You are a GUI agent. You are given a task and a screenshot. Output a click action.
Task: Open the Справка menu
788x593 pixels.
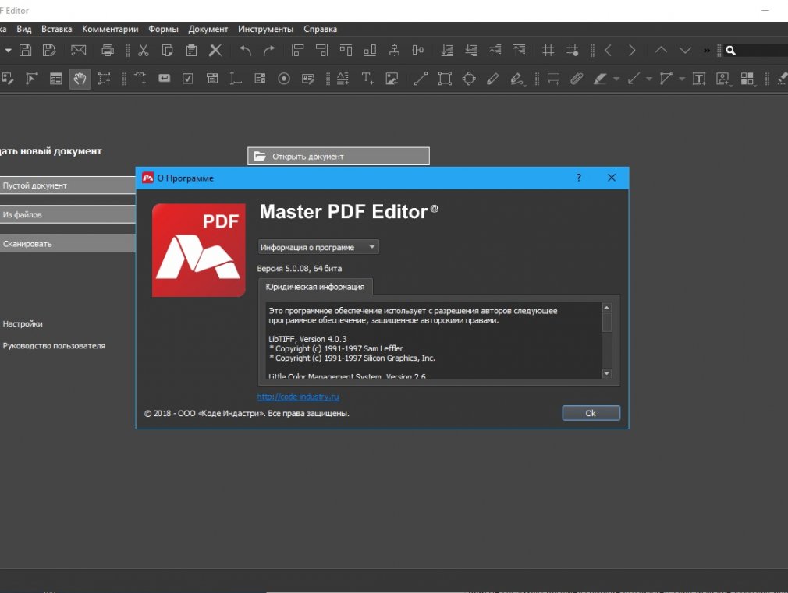[x=320, y=29]
